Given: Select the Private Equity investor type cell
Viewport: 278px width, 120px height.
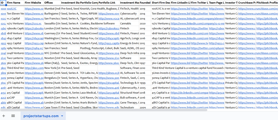Looking at the screenshot, I should pyautogui.click(x=231, y=83).
